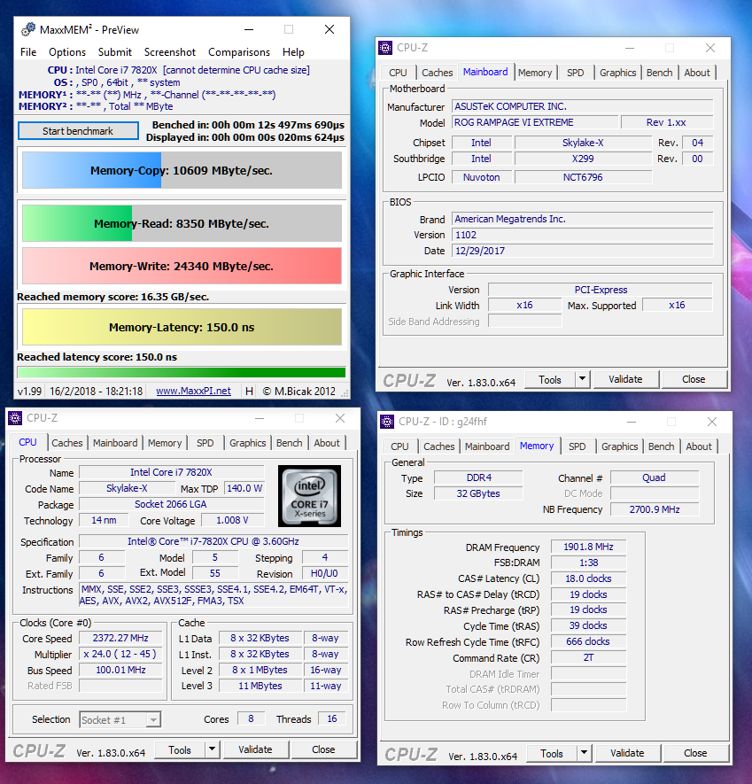Click Tools button in Memory CPU-Z window

[552, 754]
